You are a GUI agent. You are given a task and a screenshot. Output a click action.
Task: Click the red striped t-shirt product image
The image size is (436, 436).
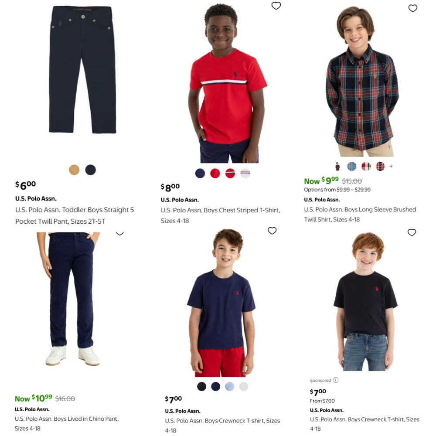(x=228, y=83)
